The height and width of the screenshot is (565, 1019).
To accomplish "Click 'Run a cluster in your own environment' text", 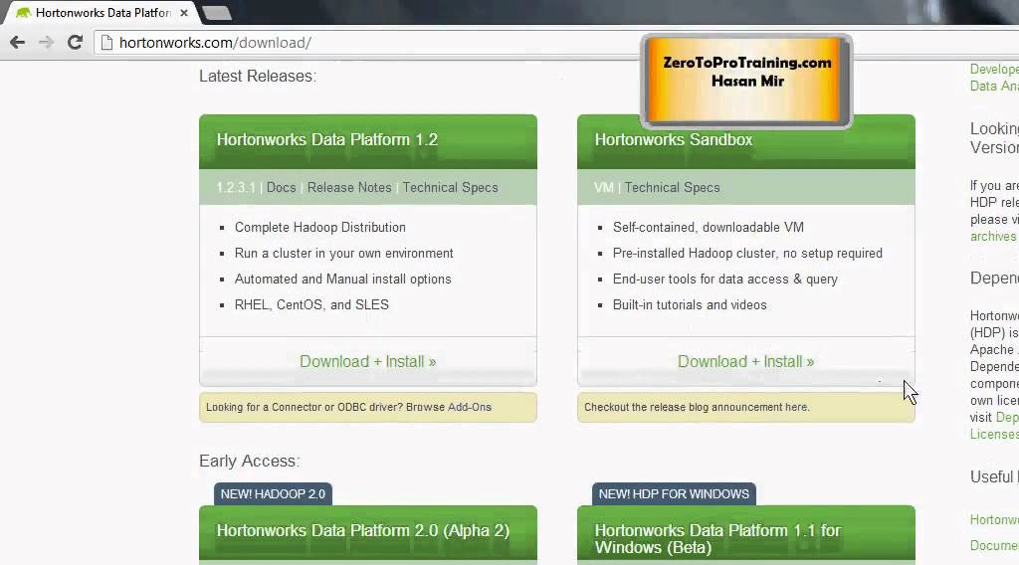I will click(x=343, y=254).
